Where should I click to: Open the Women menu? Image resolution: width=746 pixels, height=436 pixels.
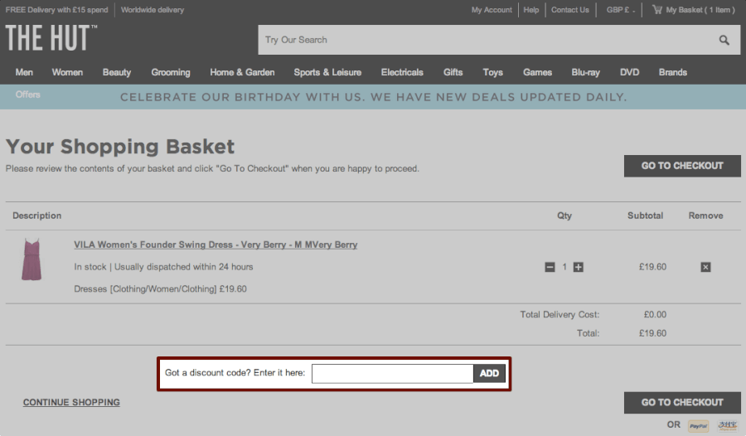click(67, 72)
